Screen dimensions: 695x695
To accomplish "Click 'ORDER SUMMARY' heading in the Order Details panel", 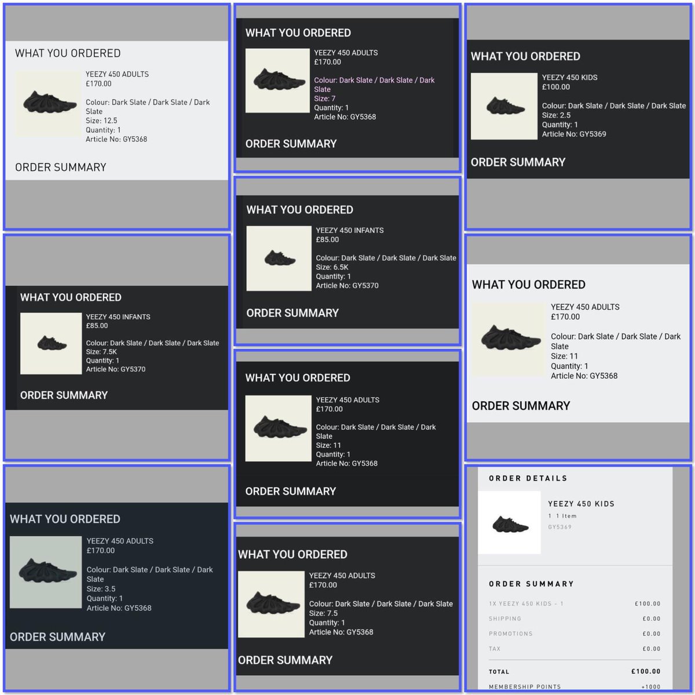I will pos(531,584).
